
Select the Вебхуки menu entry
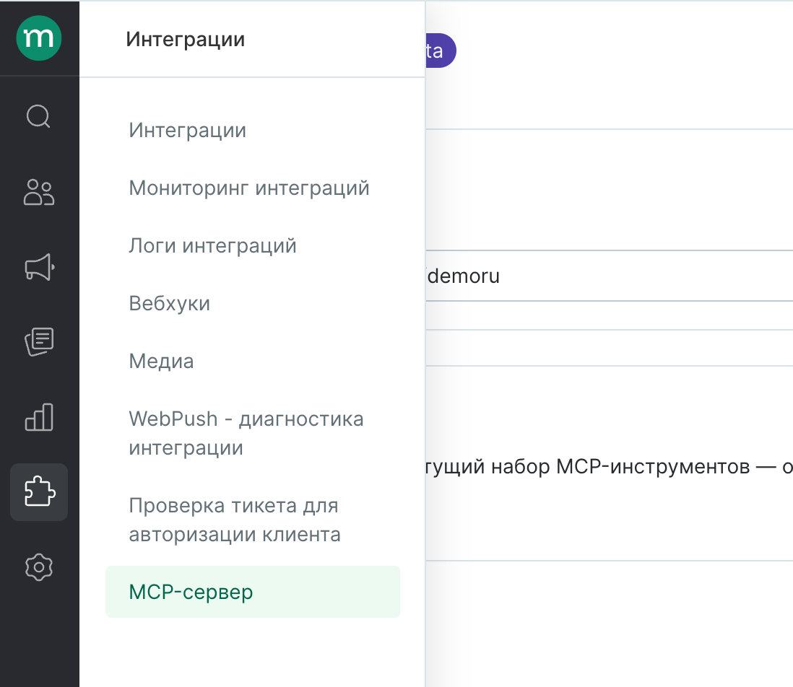click(170, 304)
